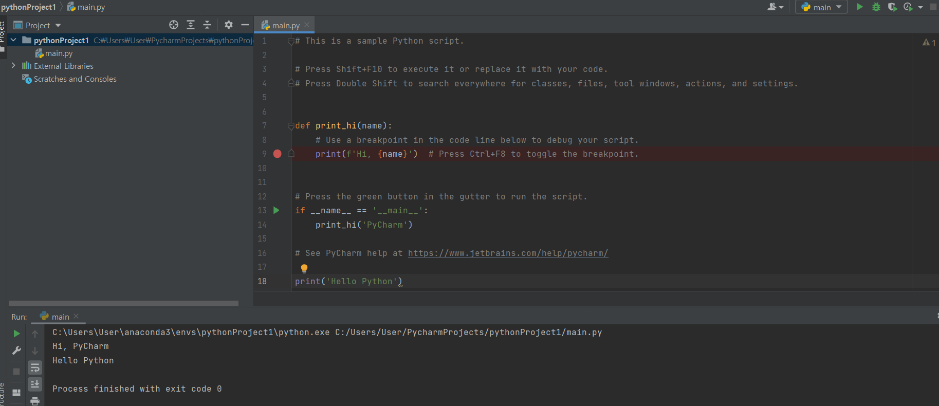Click print_hi('PyCharm') code line
The image size is (939, 406).
tap(364, 225)
